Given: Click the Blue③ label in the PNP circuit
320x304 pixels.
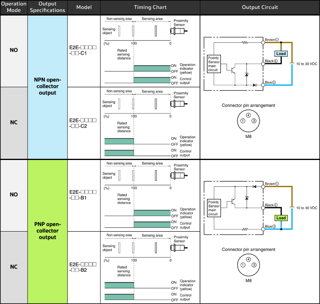Looking at the screenshot, I should [270, 226].
